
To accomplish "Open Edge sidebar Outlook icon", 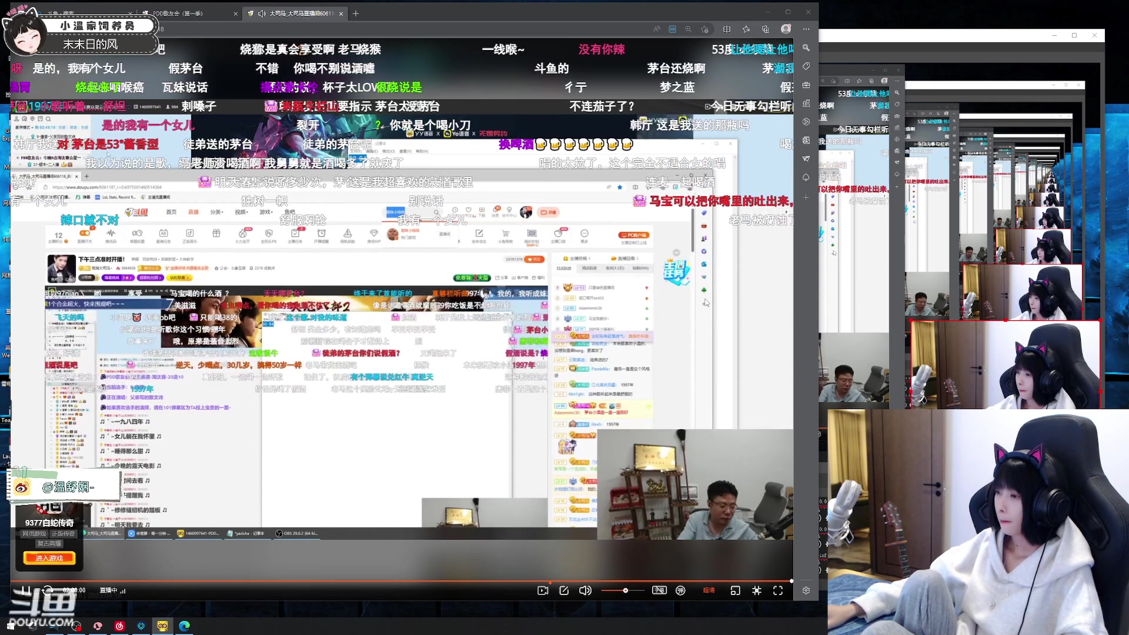I will click(x=806, y=140).
